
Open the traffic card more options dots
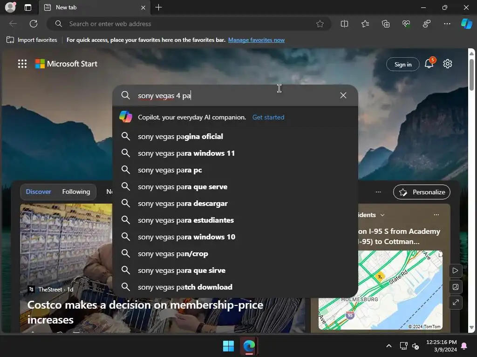click(x=436, y=215)
